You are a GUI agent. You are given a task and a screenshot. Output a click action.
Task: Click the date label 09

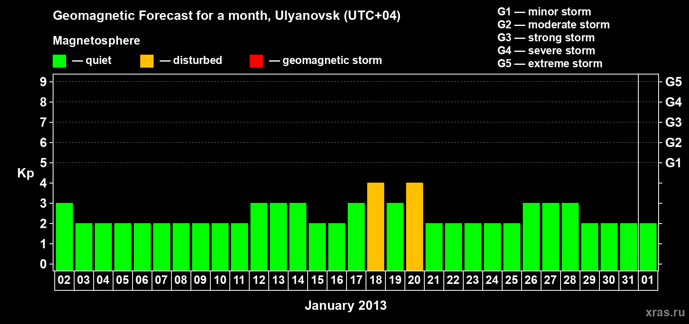200,280
